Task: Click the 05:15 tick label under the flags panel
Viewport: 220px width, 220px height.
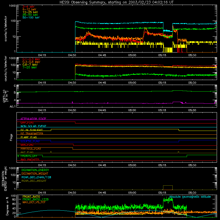Action: click(162, 165)
